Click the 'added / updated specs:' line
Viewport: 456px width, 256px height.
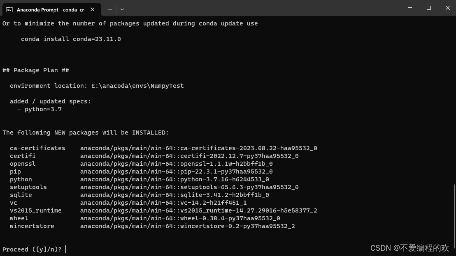pos(50,101)
